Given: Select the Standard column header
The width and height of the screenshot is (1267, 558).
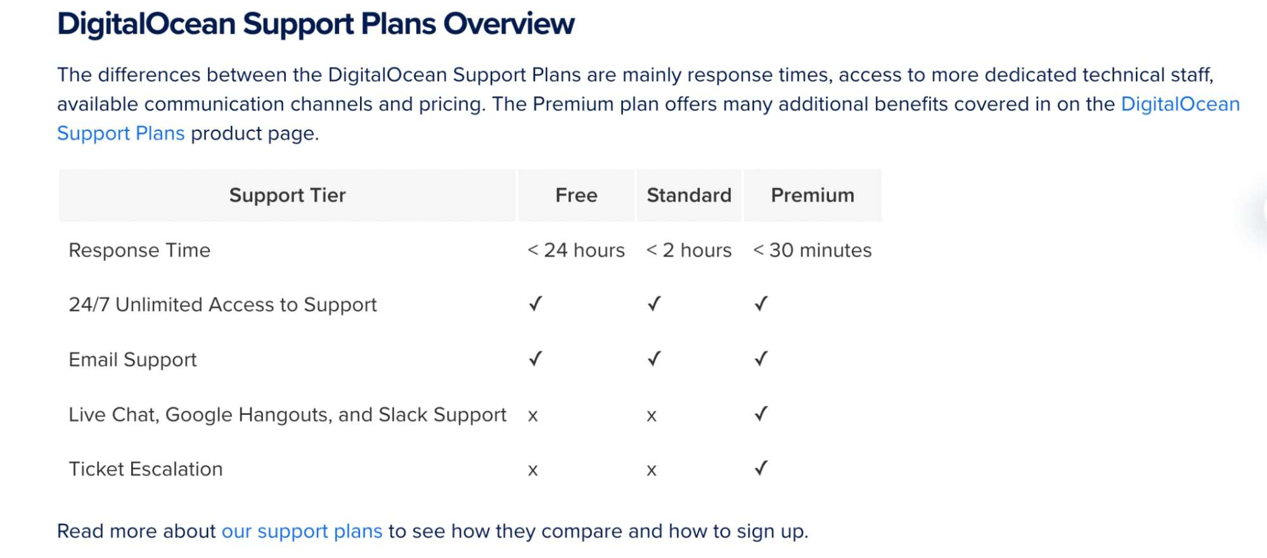Looking at the screenshot, I should point(689,195).
